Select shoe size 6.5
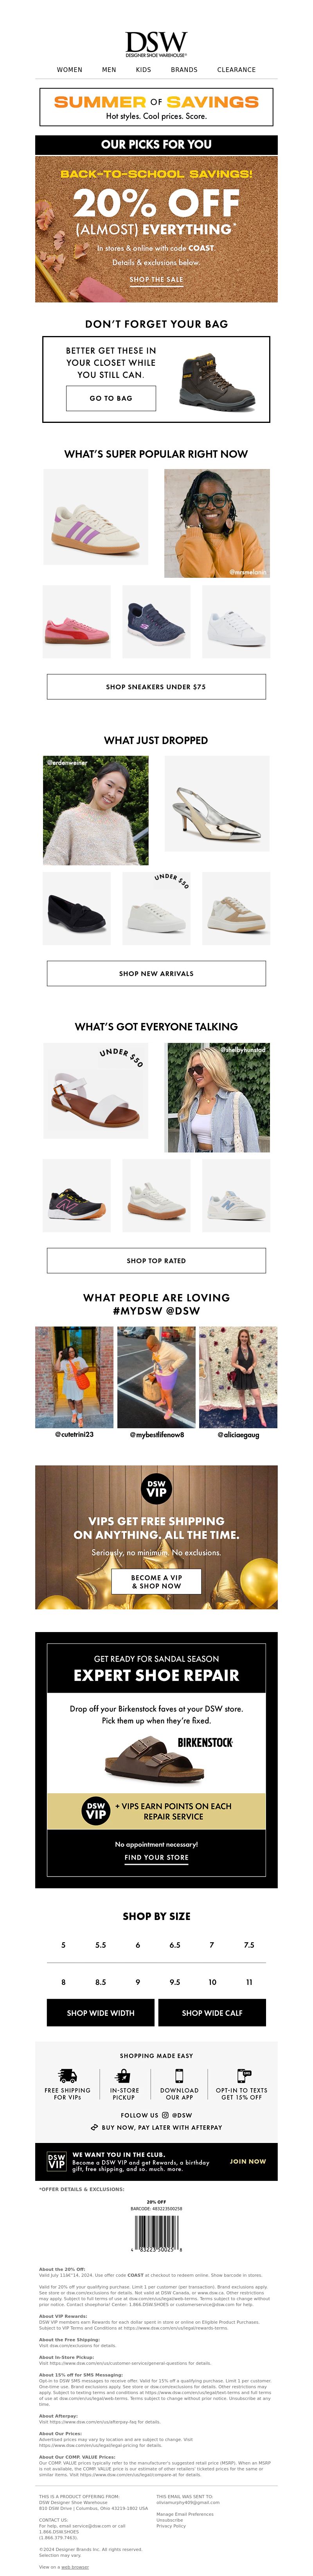The image size is (313, 2576). click(x=175, y=1945)
